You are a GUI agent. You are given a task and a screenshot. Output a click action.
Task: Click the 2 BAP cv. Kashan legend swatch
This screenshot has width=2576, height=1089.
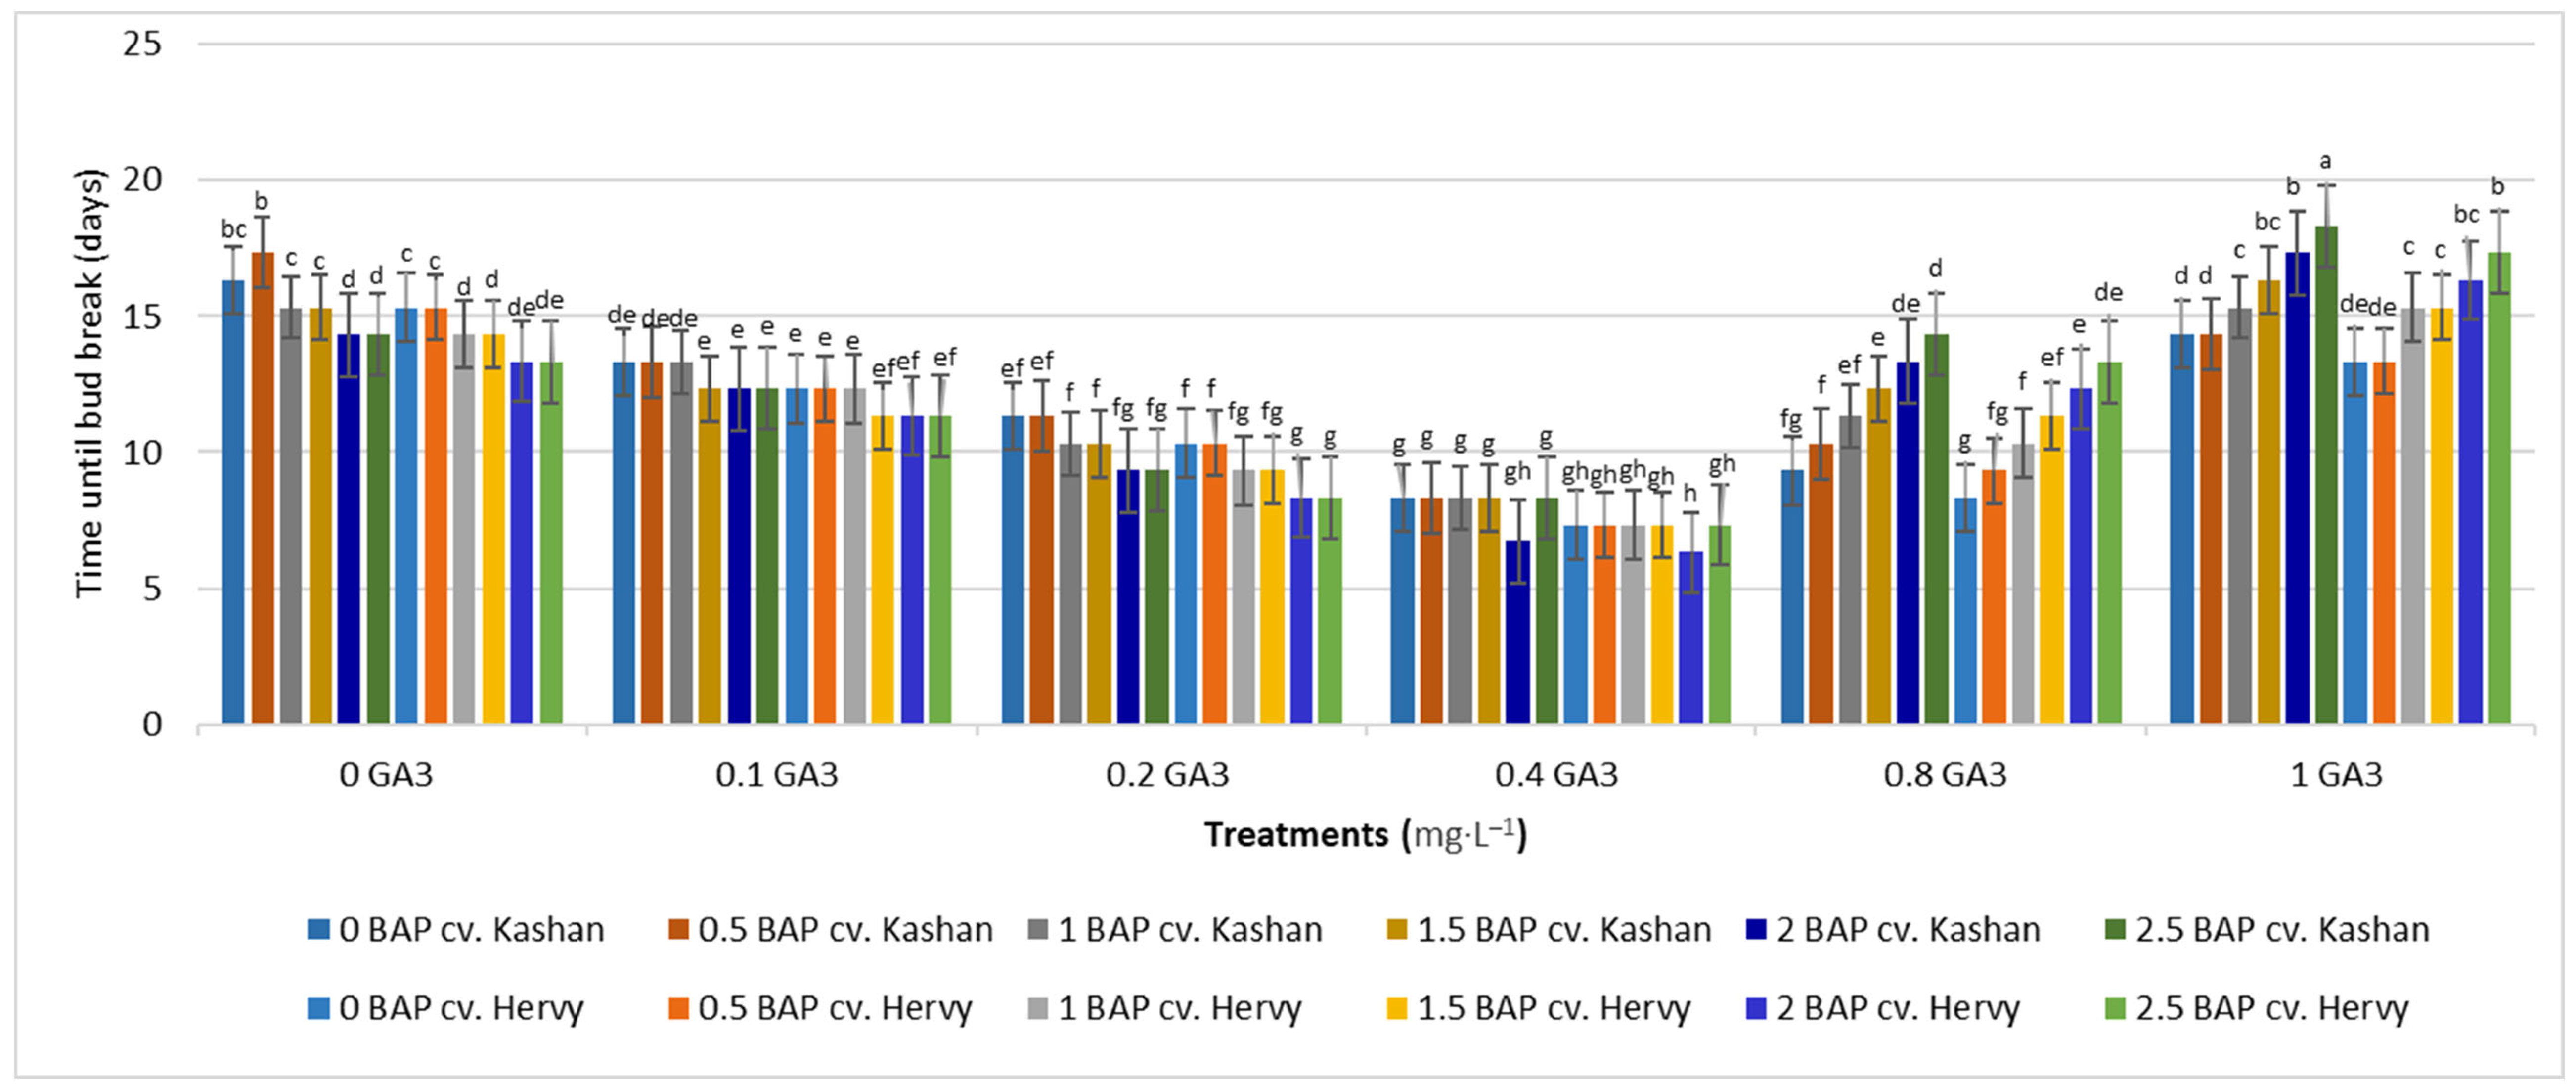coord(1757,930)
